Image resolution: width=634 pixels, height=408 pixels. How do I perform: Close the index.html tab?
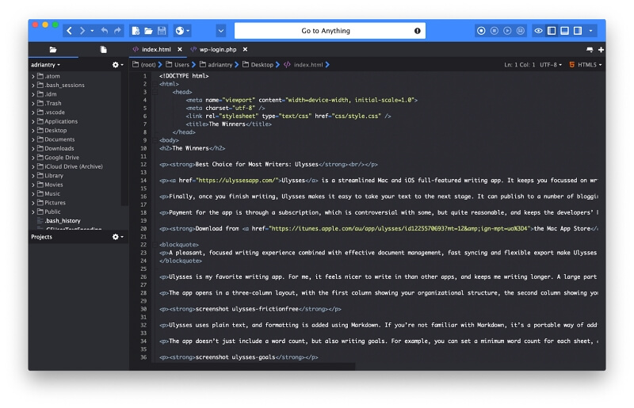180,49
